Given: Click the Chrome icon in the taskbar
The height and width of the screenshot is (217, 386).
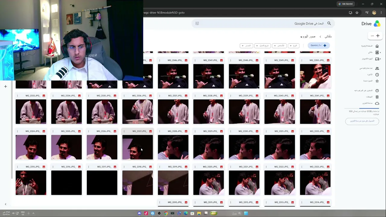Looking at the screenshot, I should point(166,213).
